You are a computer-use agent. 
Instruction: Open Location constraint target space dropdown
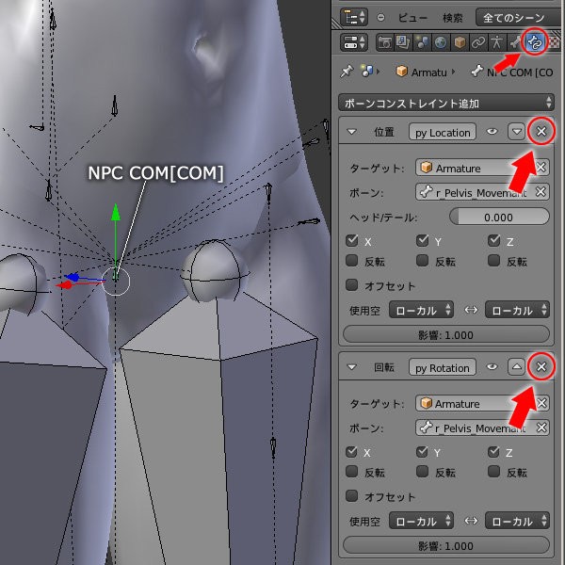421,310
